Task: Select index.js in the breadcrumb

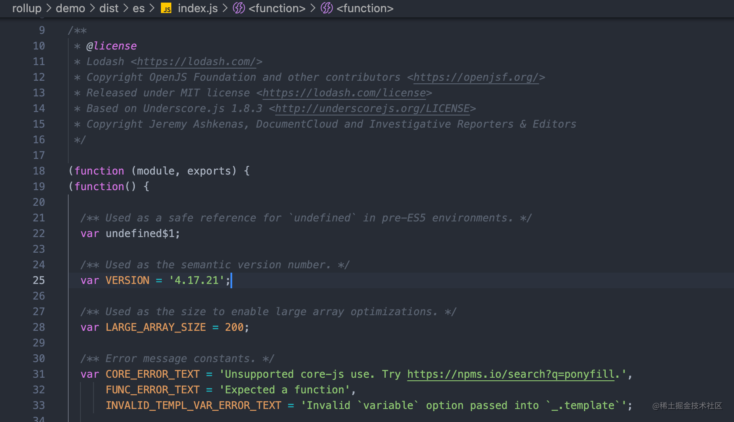Action: (197, 8)
